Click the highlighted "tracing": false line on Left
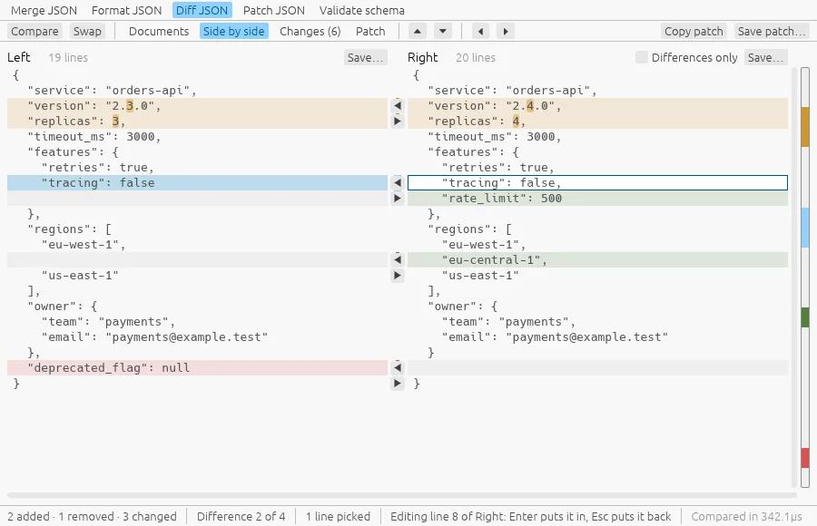This screenshot has height=526, width=817. 198,183
